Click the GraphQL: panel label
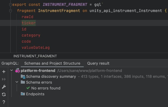This screenshot has width=168, height=107. [x=10, y=63]
